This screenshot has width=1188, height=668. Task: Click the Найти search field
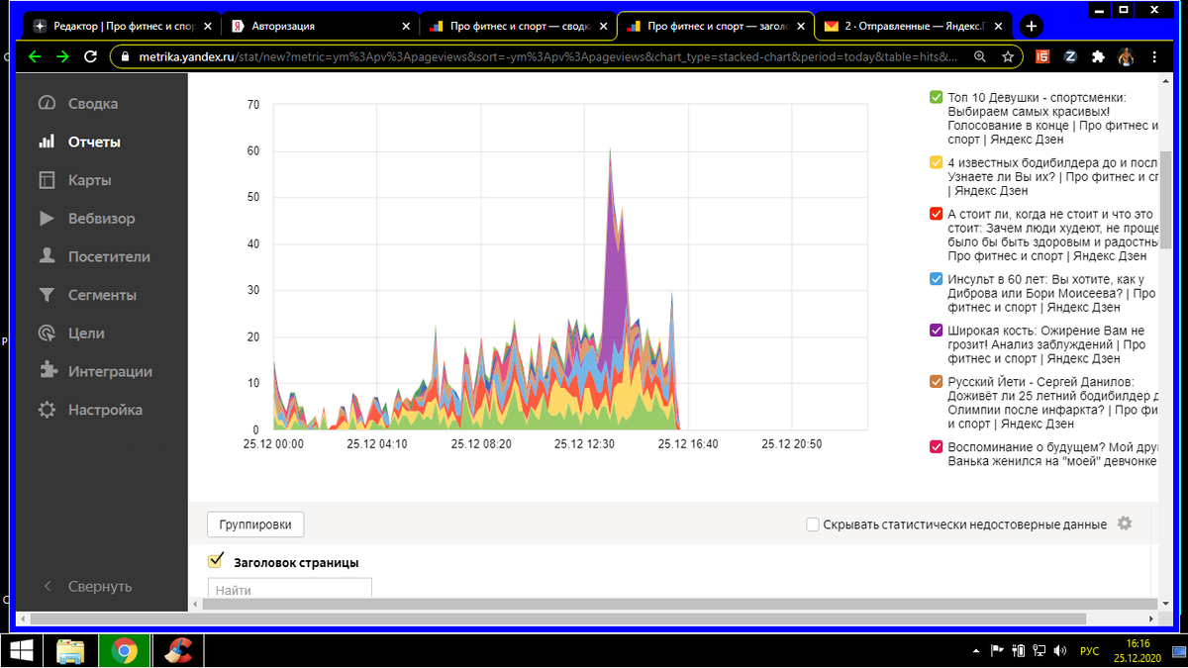click(x=289, y=589)
